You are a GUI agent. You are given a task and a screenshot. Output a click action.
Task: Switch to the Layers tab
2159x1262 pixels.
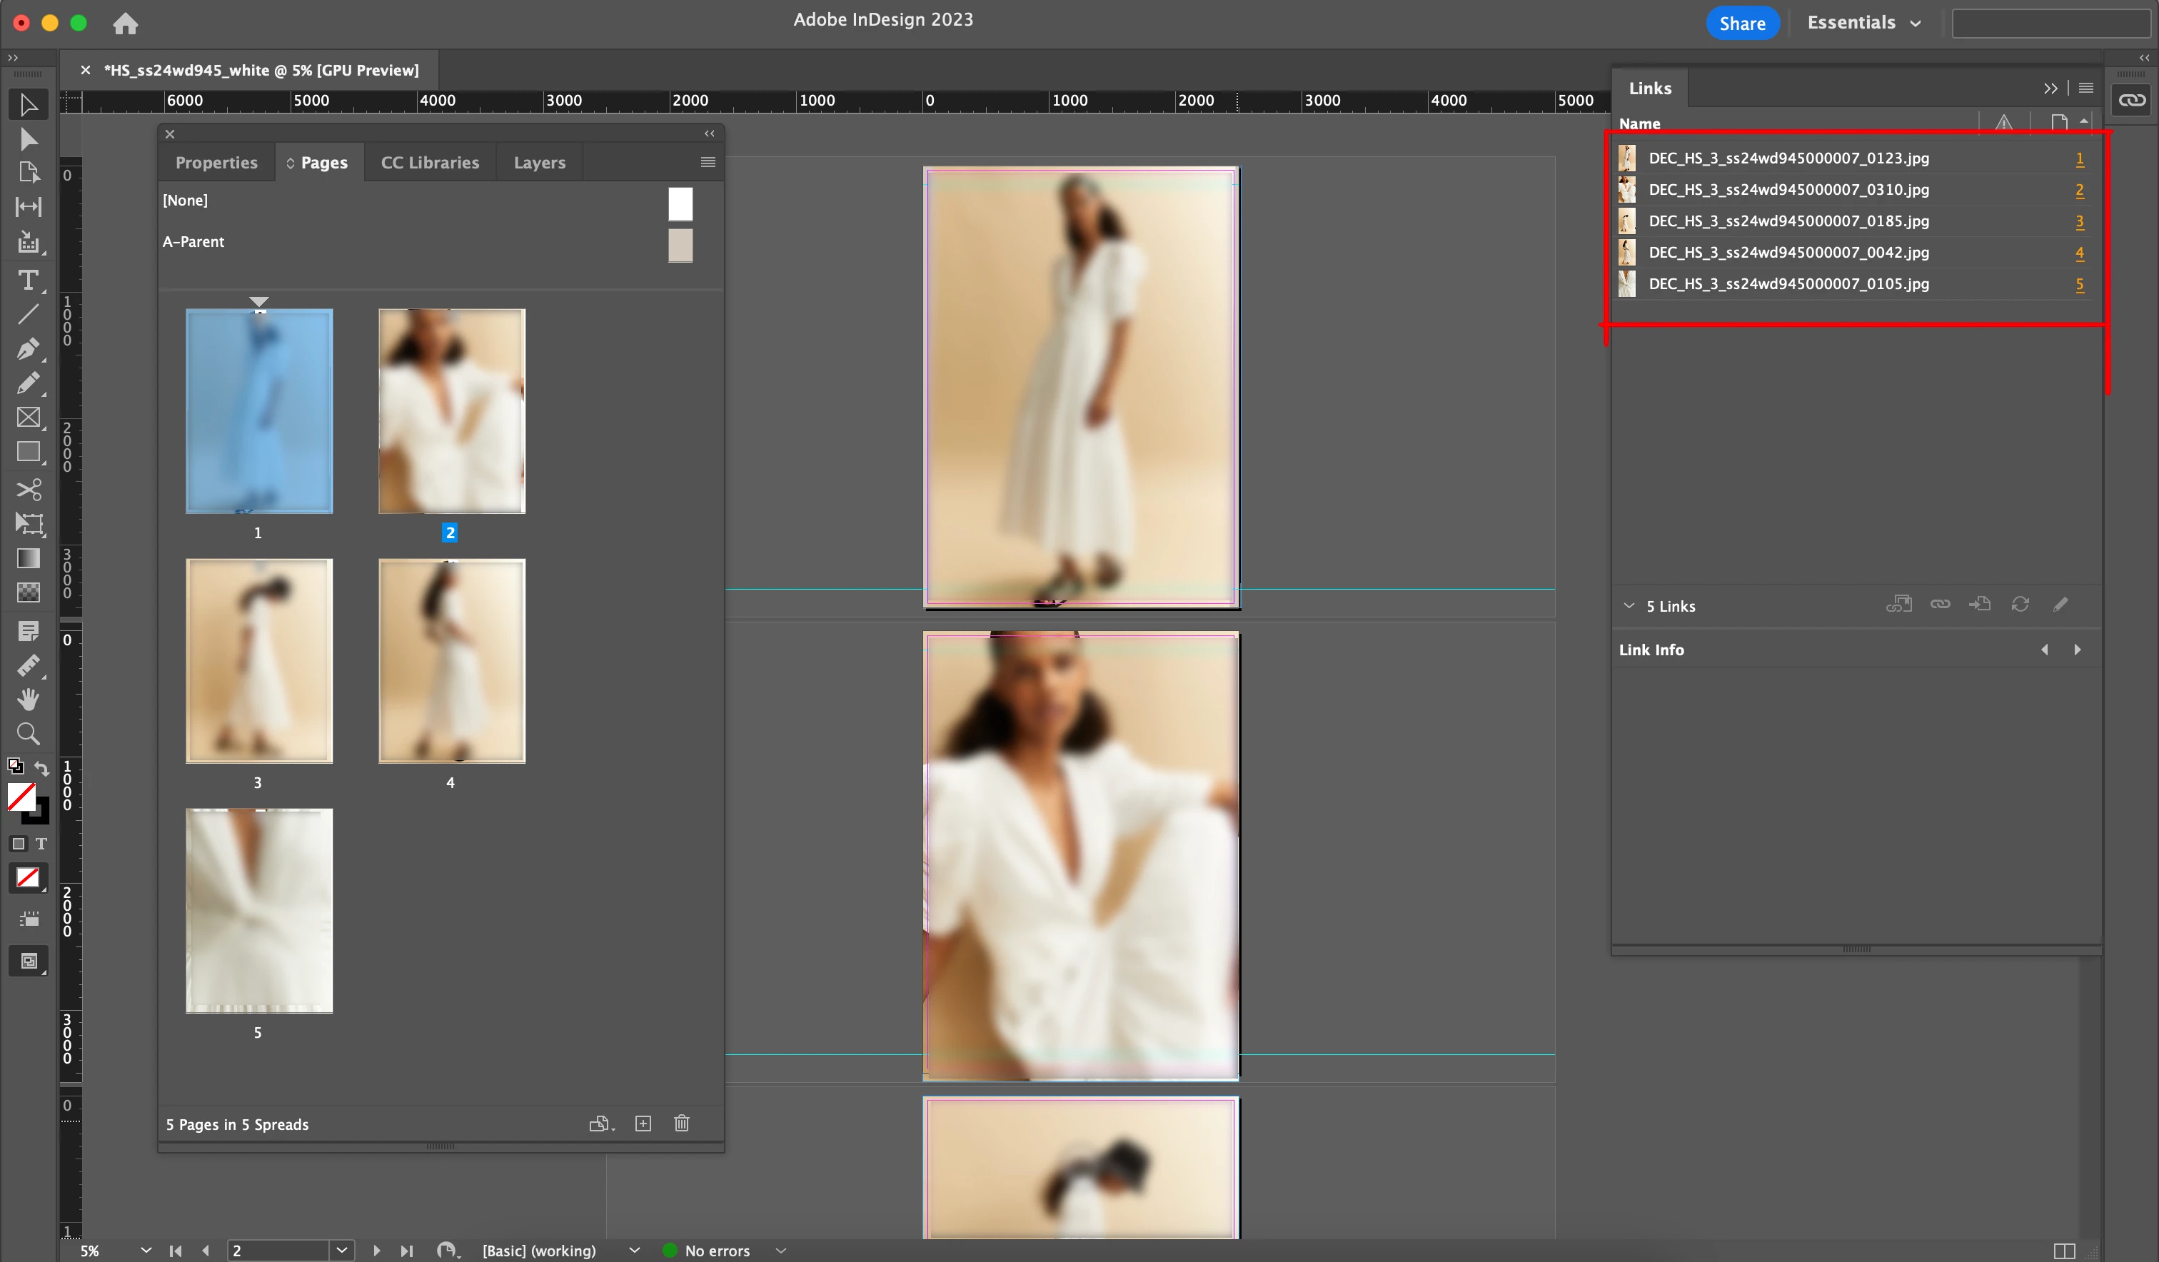pos(539,163)
